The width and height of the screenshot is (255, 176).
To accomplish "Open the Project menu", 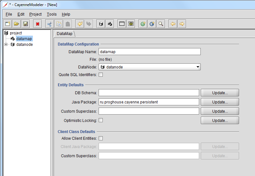I will point(35,14).
